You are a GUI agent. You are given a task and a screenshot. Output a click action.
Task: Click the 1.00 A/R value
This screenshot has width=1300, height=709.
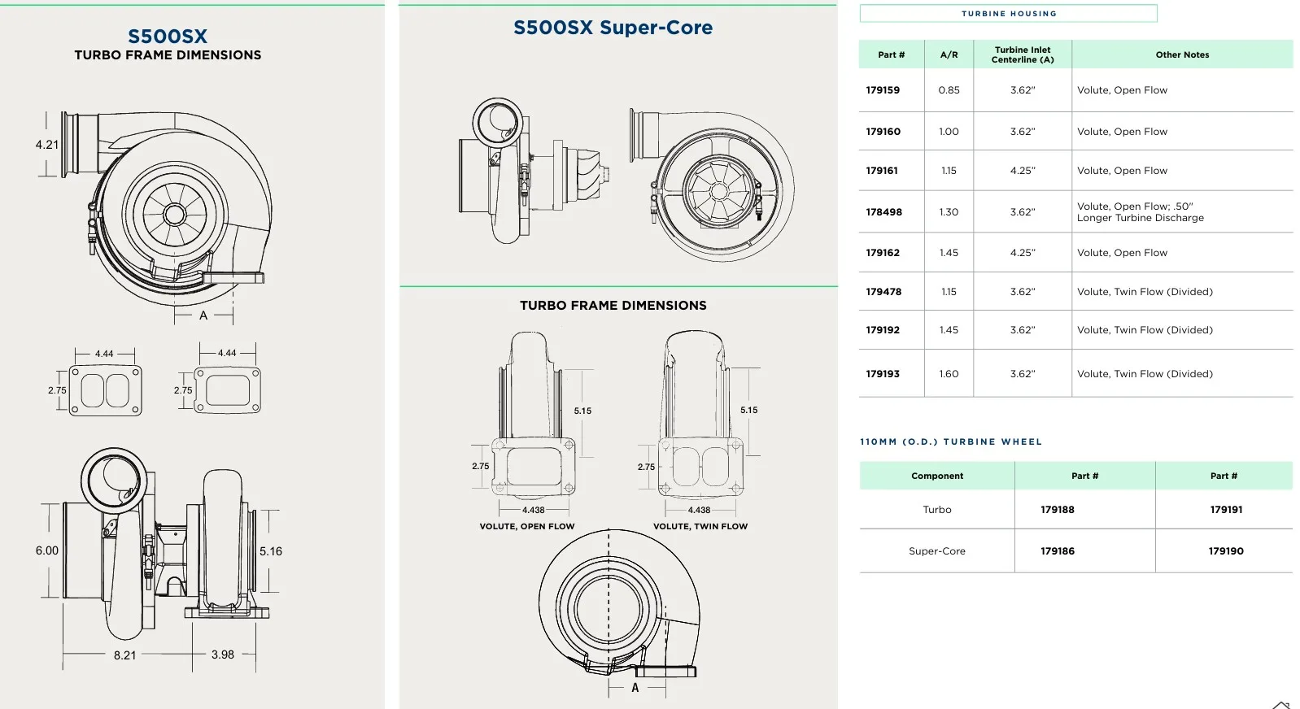949,132
